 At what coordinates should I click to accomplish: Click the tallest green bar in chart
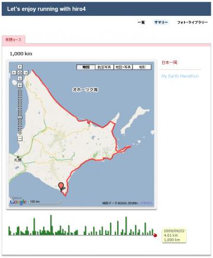(x=51, y=225)
